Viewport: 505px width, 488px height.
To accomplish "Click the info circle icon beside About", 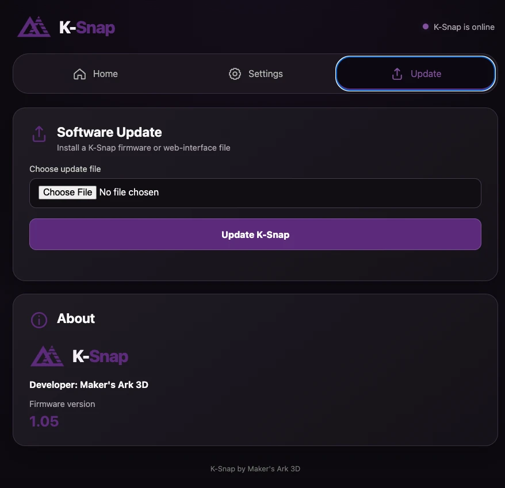I will coord(39,320).
